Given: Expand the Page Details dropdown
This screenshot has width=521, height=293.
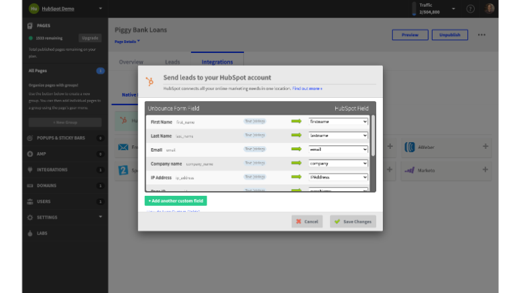Looking at the screenshot, I should tap(127, 42).
